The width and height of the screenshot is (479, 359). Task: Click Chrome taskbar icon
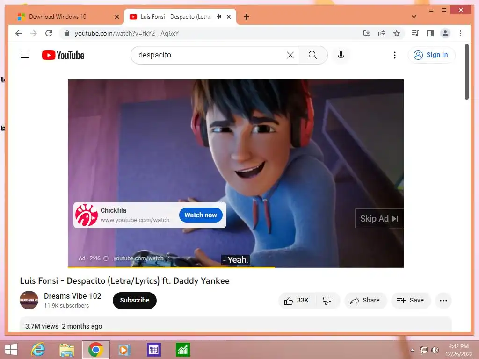95,350
